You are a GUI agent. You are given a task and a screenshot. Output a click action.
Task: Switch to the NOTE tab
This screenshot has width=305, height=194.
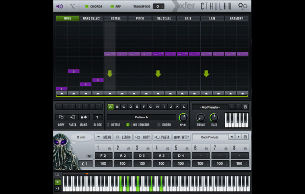coord(68,18)
